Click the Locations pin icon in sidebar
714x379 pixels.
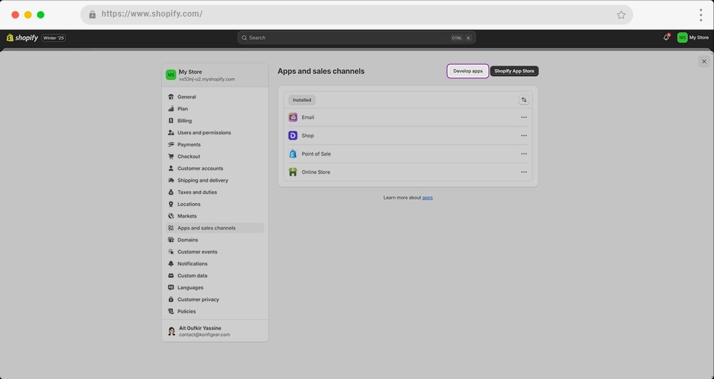point(171,204)
